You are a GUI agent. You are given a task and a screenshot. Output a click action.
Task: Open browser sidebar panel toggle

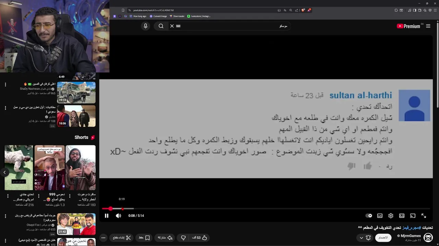415,10
